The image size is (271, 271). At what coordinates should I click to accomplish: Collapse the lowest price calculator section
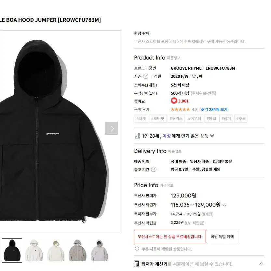[261, 264]
